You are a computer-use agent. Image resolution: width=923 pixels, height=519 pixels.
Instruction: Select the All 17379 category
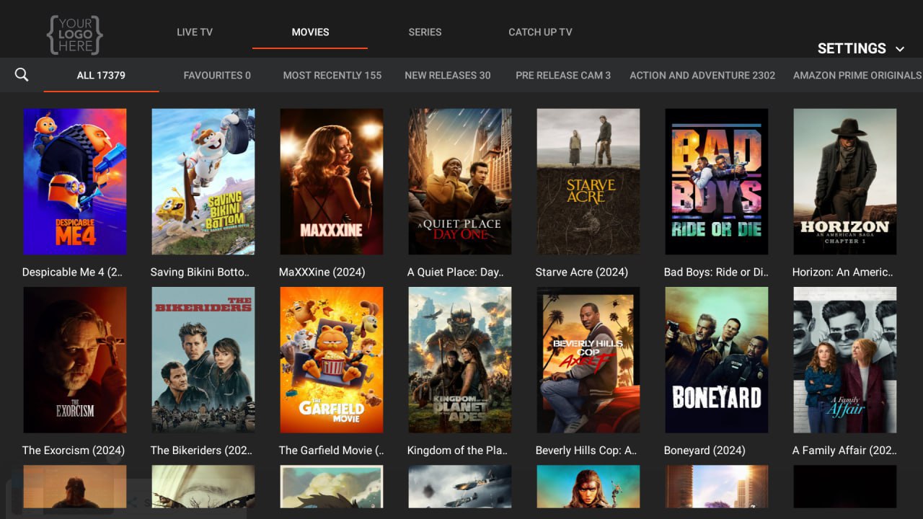[x=101, y=75]
